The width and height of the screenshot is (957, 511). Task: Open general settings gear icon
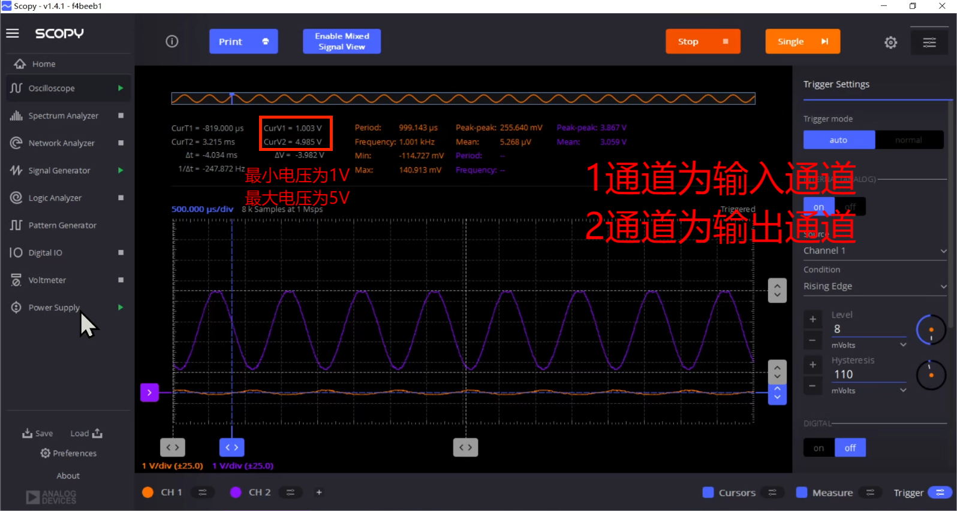tap(891, 43)
